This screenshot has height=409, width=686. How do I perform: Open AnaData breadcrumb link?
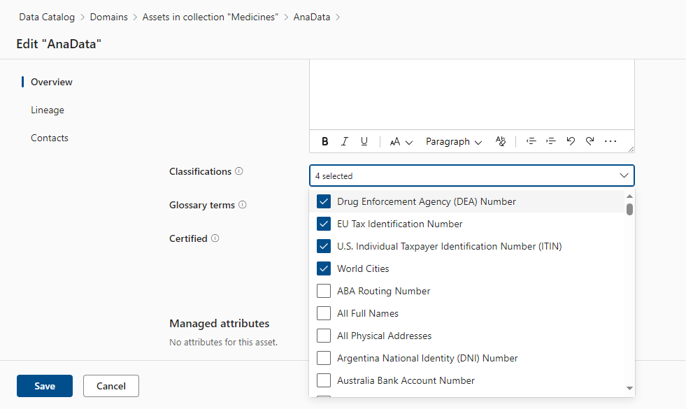(x=312, y=17)
